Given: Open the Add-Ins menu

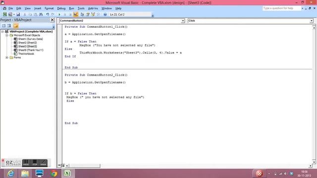Looking at the screenshot, I should click(93, 8).
